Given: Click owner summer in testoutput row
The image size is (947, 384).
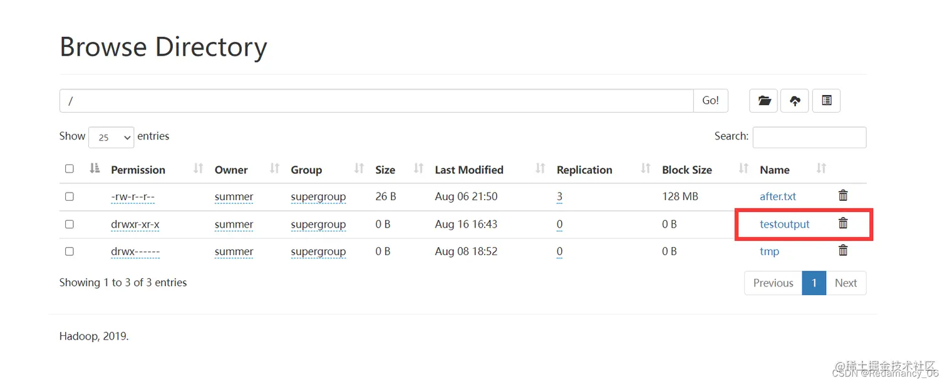Looking at the screenshot, I should [234, 224].
